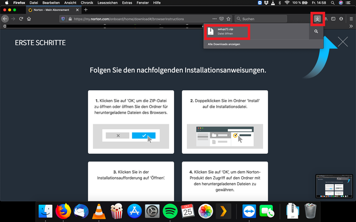Launch VLC from the Dock

[99, 211]
